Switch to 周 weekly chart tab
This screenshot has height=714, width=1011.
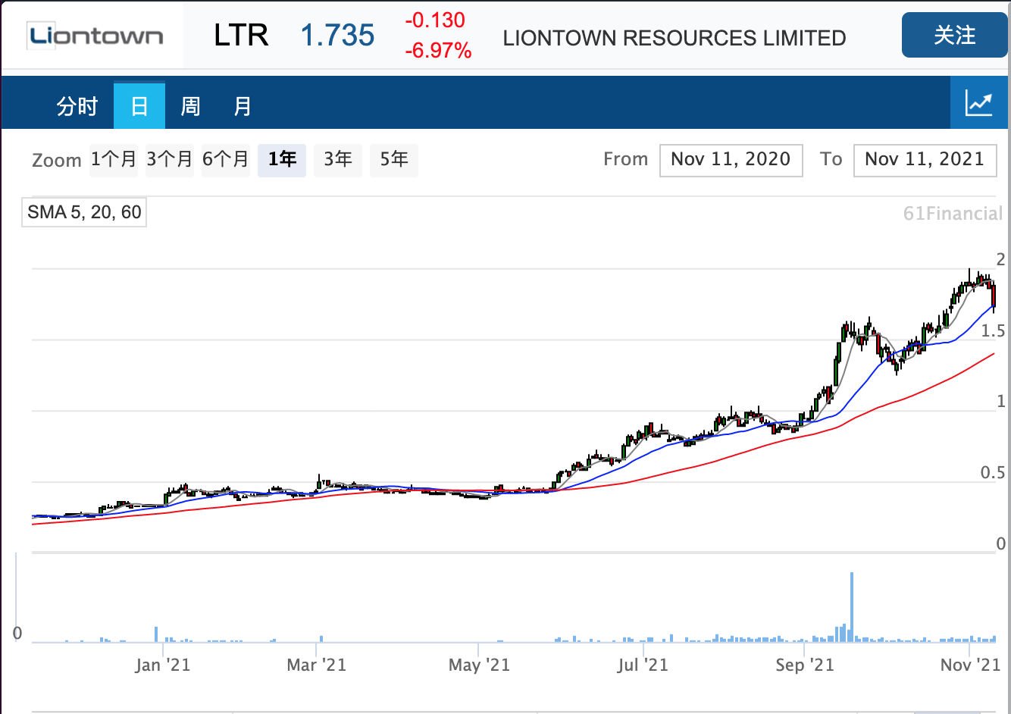[x=190, y=106]
